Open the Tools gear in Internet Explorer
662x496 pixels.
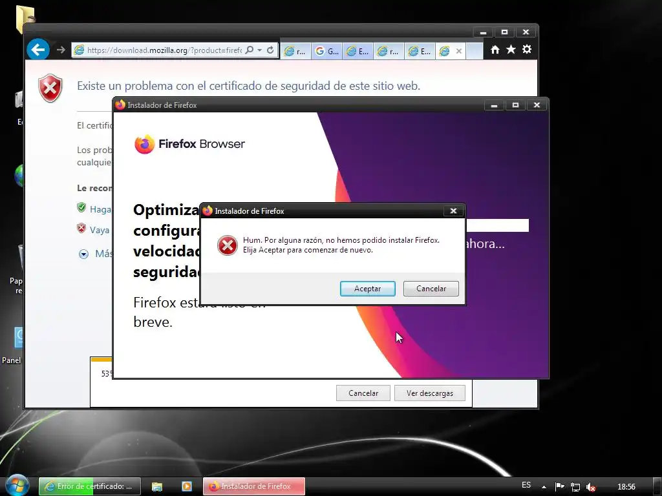[527, 50]
